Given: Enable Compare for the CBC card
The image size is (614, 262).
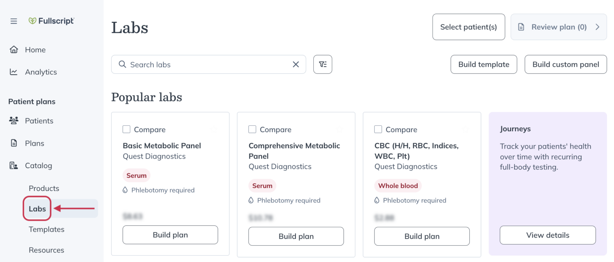Looking at the screenshot, I should click(378, 129).
